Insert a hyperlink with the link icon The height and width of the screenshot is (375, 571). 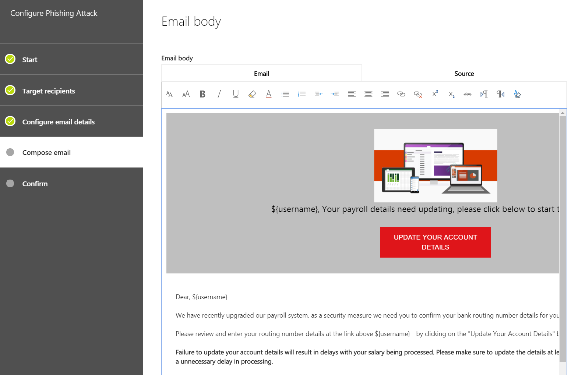tap(401, 94)
